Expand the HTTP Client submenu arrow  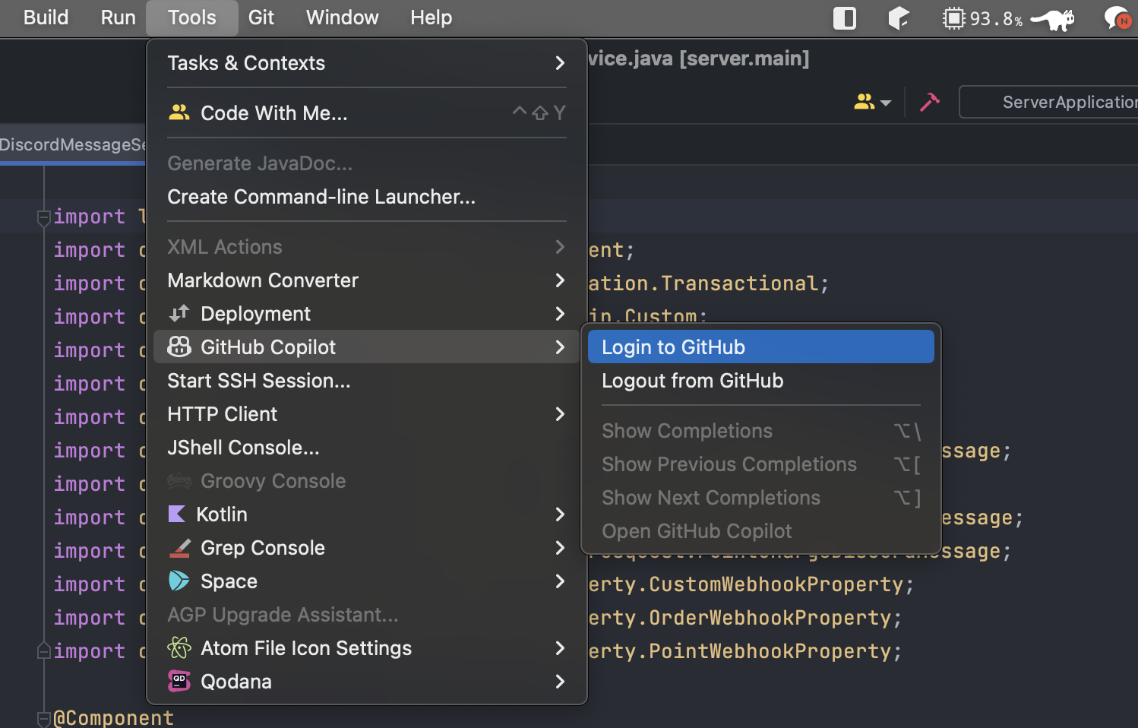click(x=560, y=414)
